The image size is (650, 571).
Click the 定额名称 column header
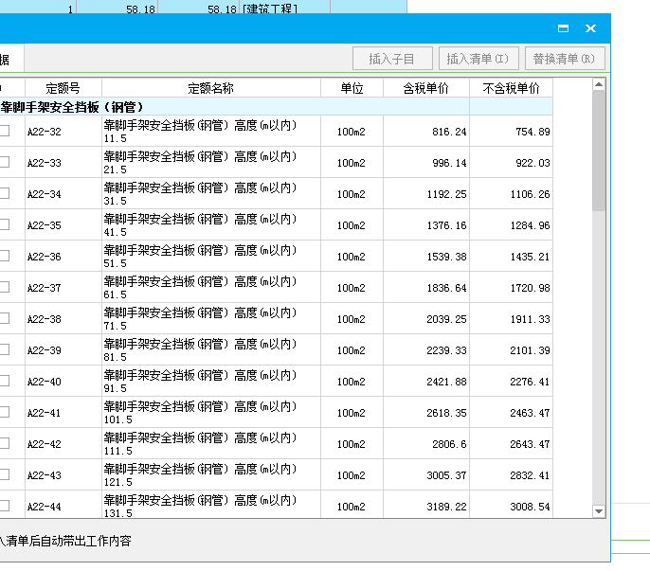(x=211, y=88)
